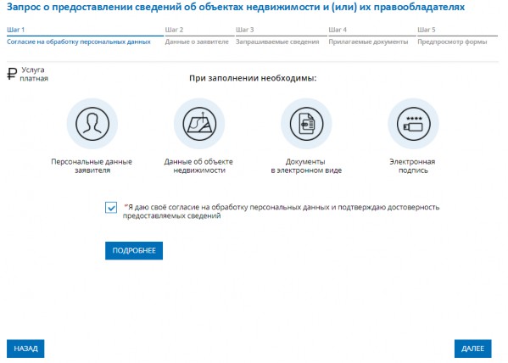
Task: Click the electronic signature USB key icon
Action: pos(413,124)
